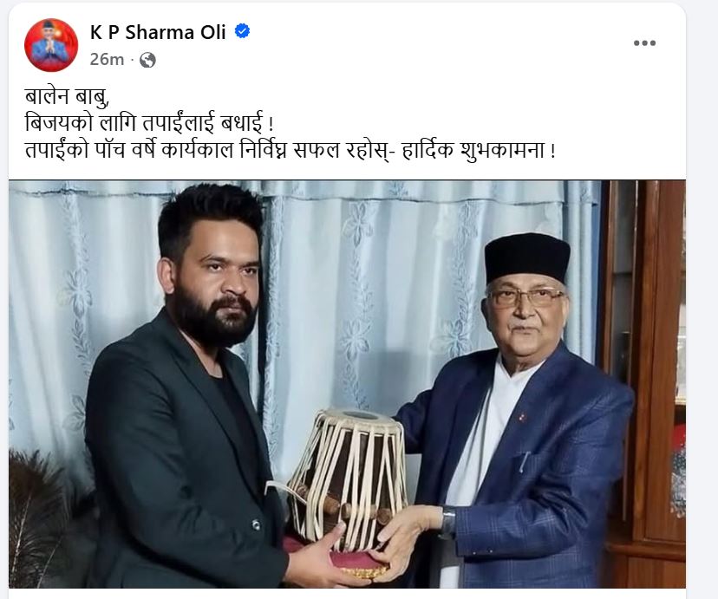Open the post via its 26m timestamp
This screenshot has width=718, height=599.
point(107,60)
